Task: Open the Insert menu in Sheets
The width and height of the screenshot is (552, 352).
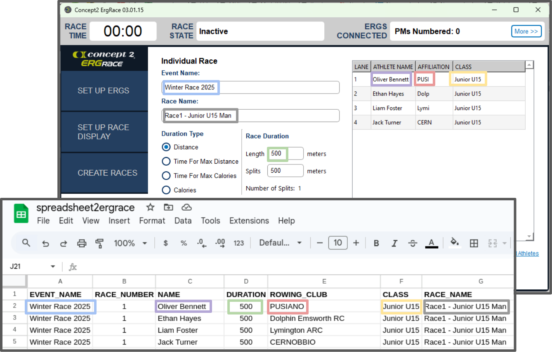Action: 119,221
